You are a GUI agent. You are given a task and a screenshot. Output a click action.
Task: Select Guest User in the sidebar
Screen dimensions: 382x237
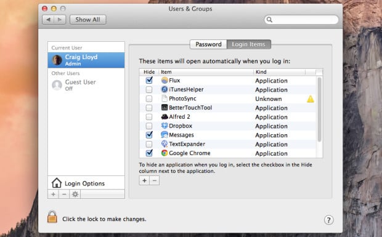coord(86,85)
